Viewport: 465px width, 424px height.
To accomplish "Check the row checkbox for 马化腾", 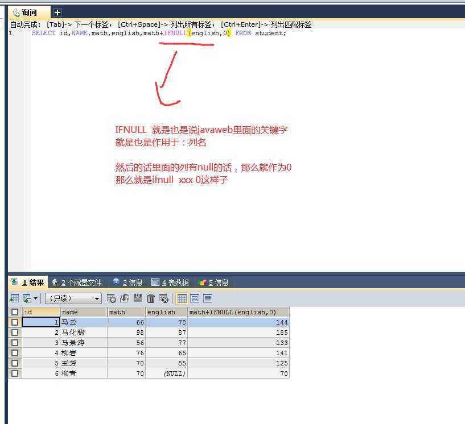I will 15,332.
